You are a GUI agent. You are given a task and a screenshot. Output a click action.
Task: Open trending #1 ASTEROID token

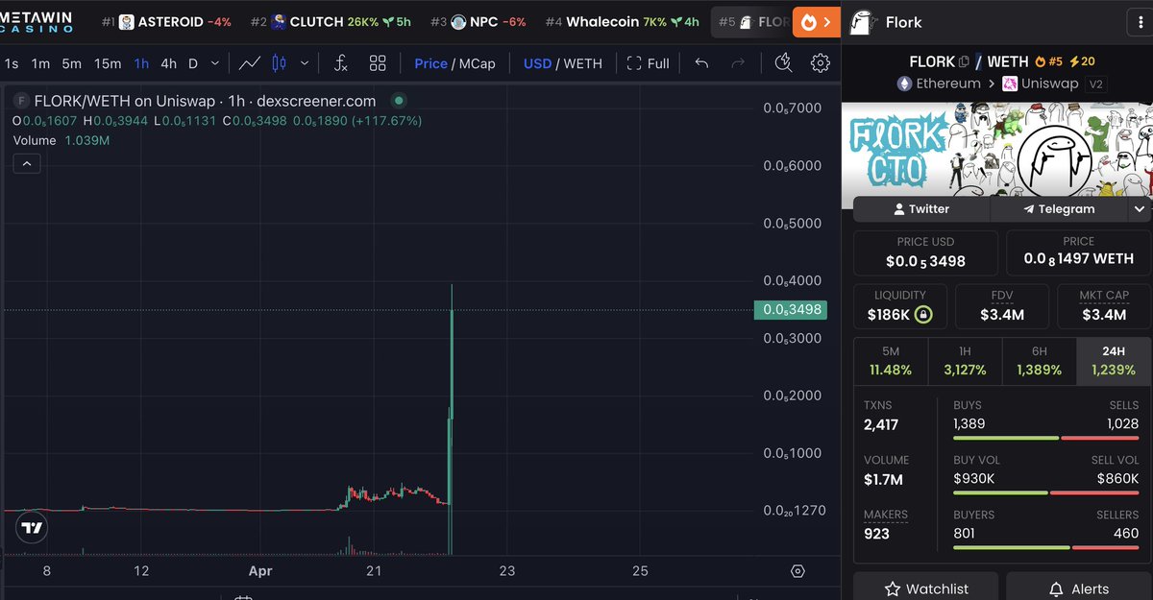[x=165, y=21]
